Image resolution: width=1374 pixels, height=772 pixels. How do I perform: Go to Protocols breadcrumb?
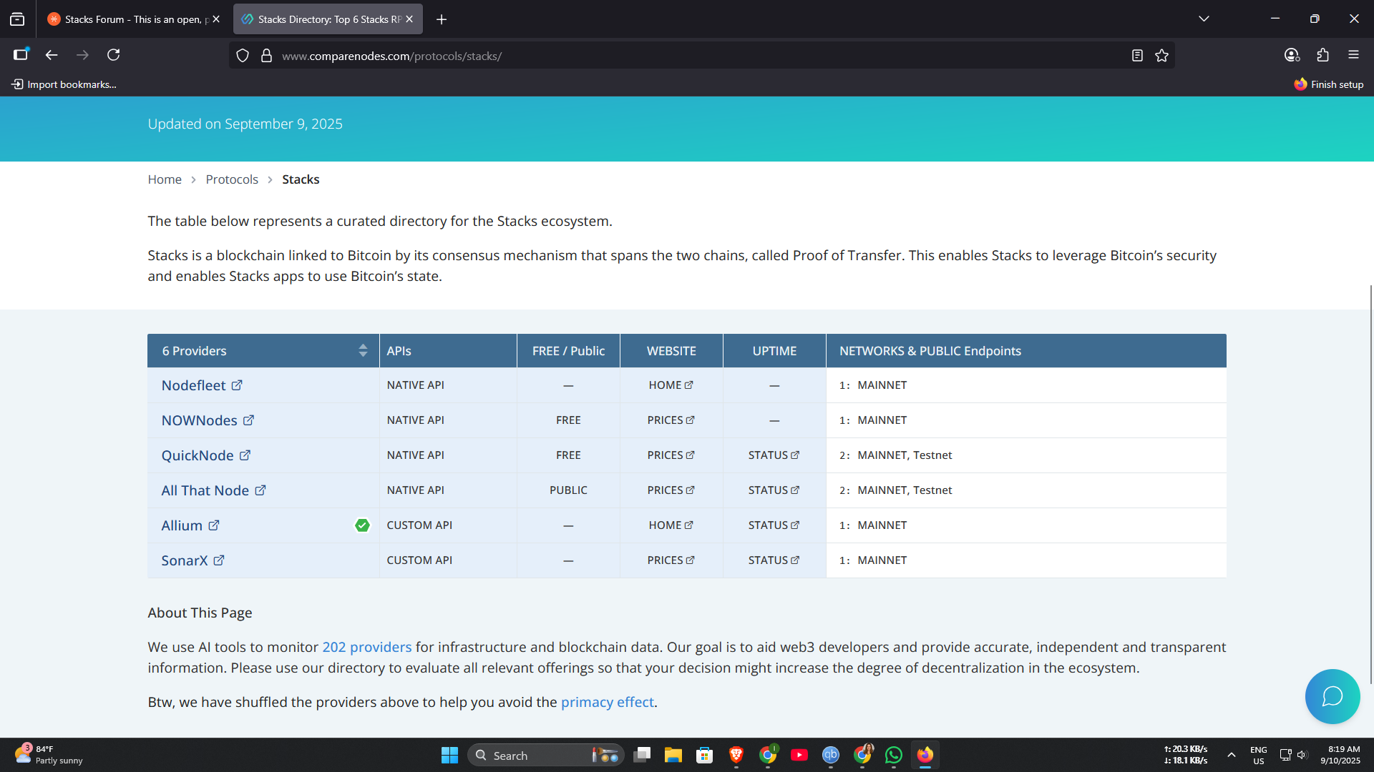[232, 179]
